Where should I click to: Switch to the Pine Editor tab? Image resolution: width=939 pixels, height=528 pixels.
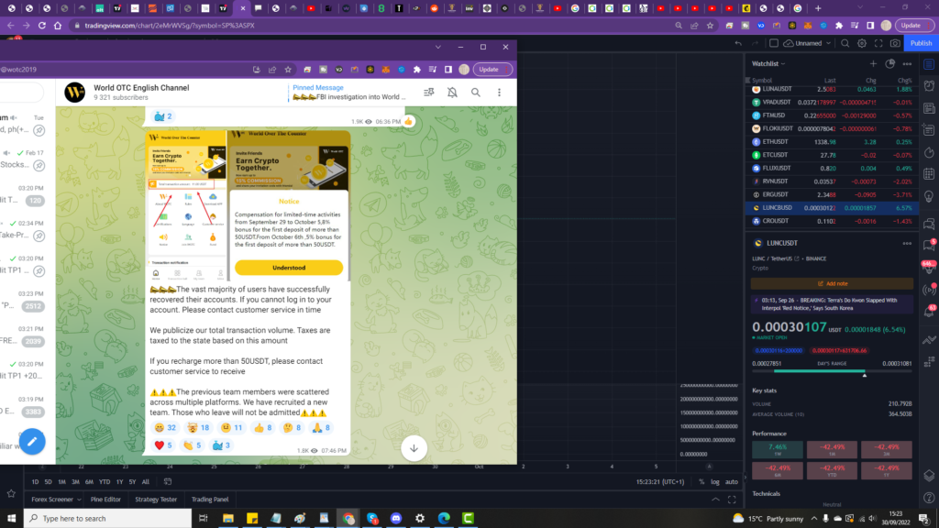(x=105, y=500)
